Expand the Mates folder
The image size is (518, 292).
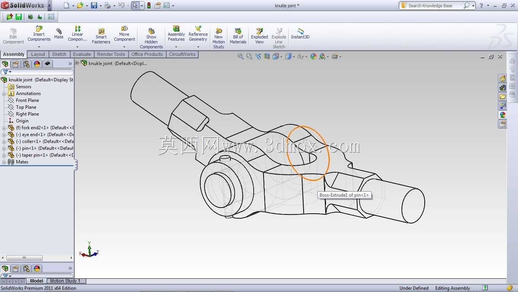click(x=4, y=162)
